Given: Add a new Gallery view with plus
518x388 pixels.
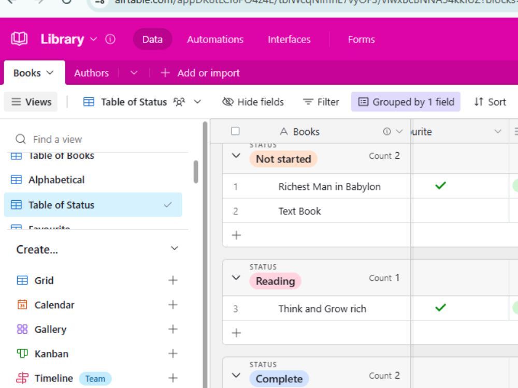Looking at the screenshot, I should click(x=173, y=329).
